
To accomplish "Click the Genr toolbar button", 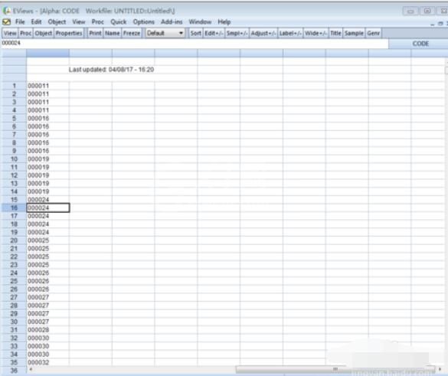I will click(x=373, y=33).
